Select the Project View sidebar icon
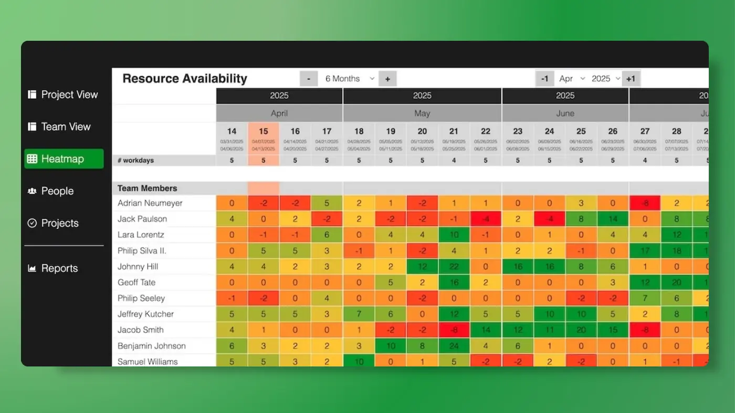735x413 pixels. (33, 94)
